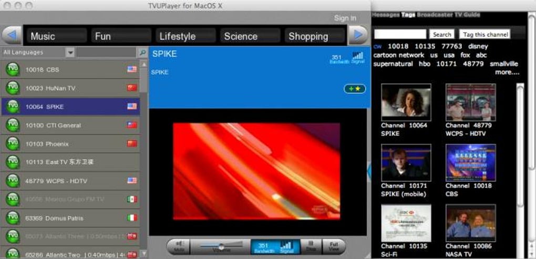Image resolution: width=536 pixels, height=259 pixels.
Task: Open Channel 10086 NASA TV thumbnail
Action: [x=471, y=223]
